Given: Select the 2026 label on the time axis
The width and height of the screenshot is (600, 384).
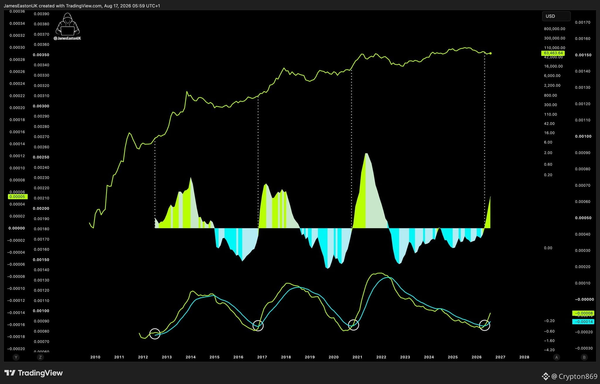Looking at the screenshot, I should pyautogui.click(x=477, y=357).
